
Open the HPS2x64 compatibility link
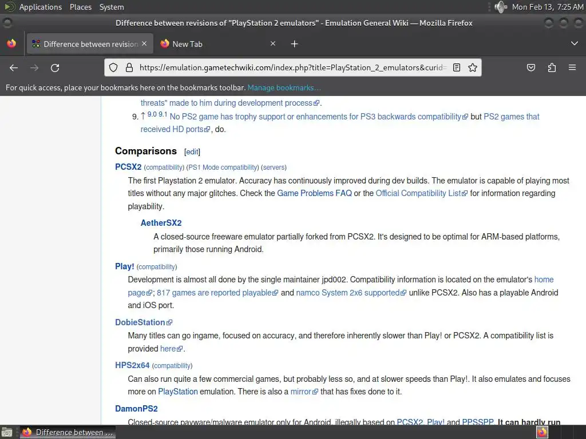pos(172,365)
